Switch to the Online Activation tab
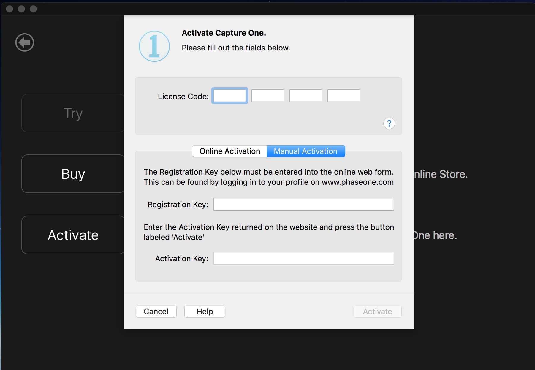535x370 pixels. tap(230, 151)
